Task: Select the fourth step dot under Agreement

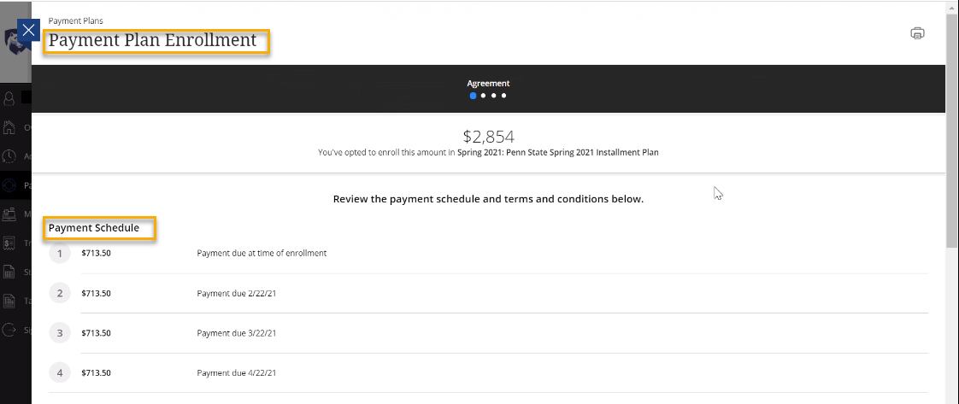Action: (x=504, y=96)
